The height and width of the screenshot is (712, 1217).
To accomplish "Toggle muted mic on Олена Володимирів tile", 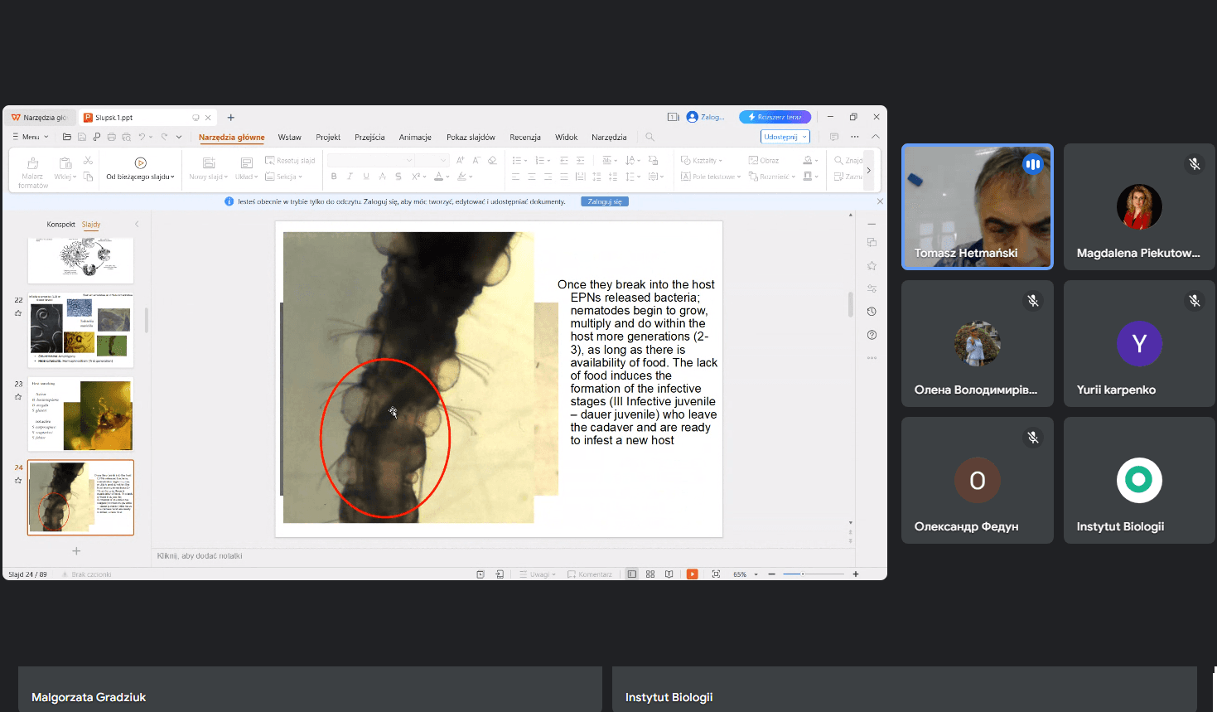I will coord(1033,301).
